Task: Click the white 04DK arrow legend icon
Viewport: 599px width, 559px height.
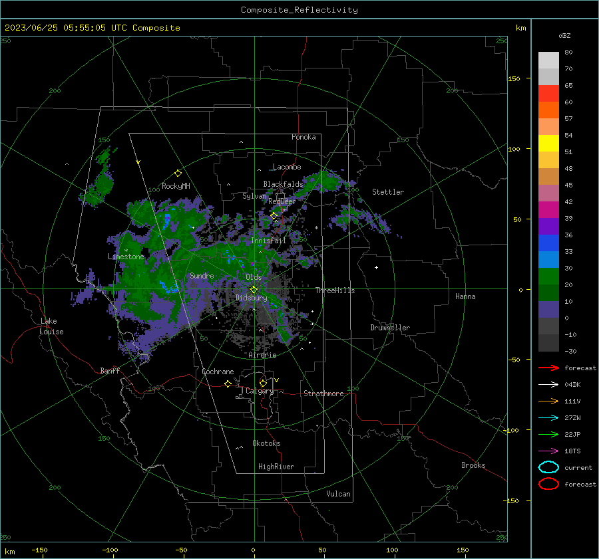Action: 548,384
